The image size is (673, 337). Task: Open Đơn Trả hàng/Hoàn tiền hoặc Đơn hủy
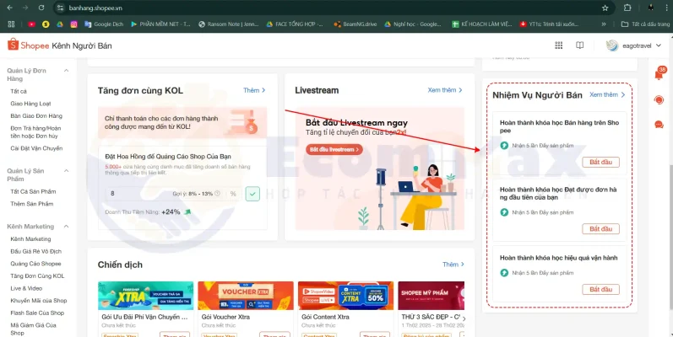click(35, 132)
